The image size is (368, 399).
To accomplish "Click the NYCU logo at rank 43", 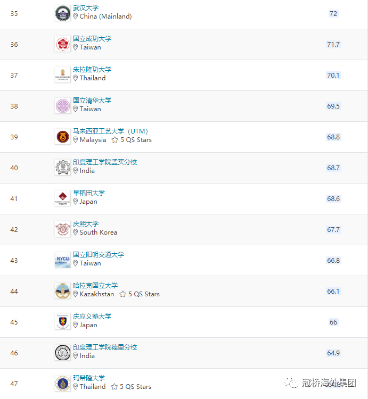I will (63, 260).
